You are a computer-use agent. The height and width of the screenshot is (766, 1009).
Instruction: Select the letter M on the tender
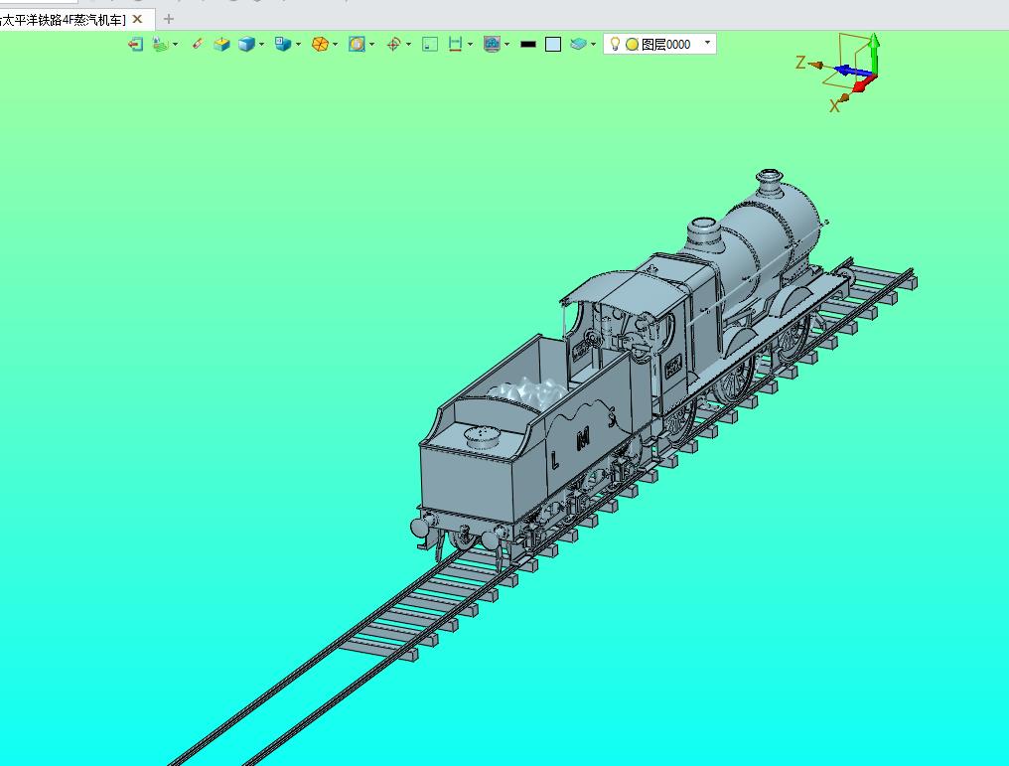(x=584, y=440)
